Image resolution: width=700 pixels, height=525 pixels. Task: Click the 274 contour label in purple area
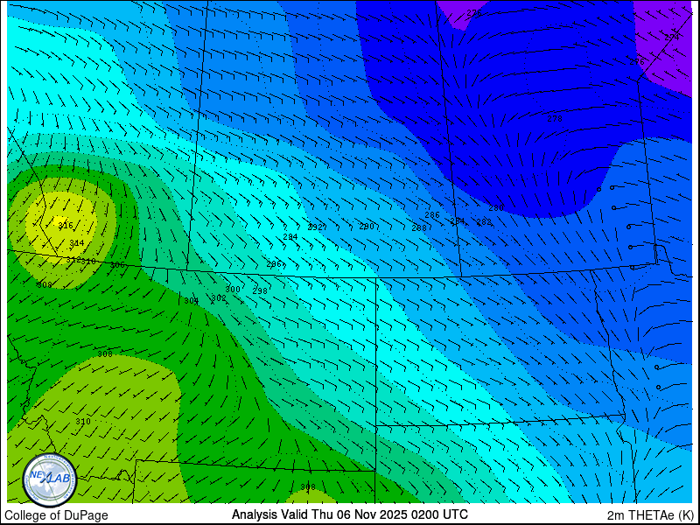pyautogui.click(x=672, y=38)
